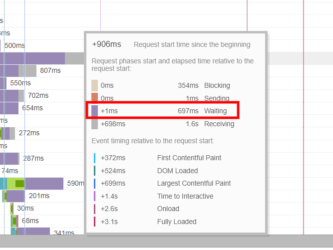
Task: Click the beige Blocking phase color swatch
Action: click(x=95, y=85)
